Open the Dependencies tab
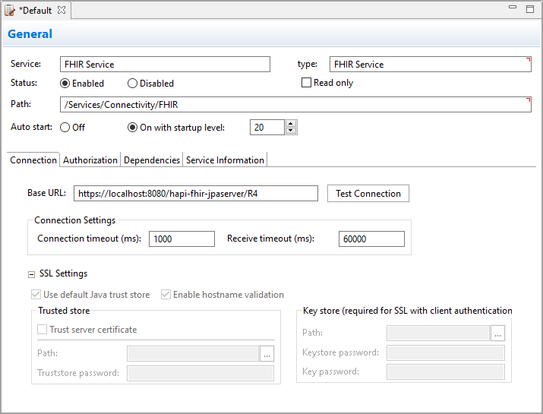543x414 pixels. tap(152, 160)
